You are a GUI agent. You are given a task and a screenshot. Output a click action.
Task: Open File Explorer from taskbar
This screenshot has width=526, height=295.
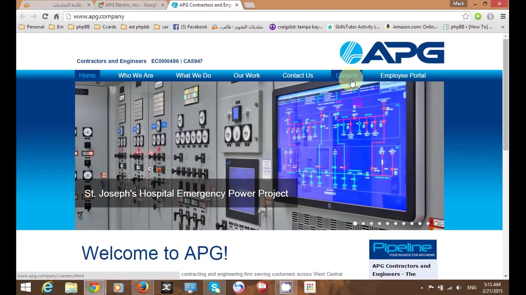click(71, 288)
